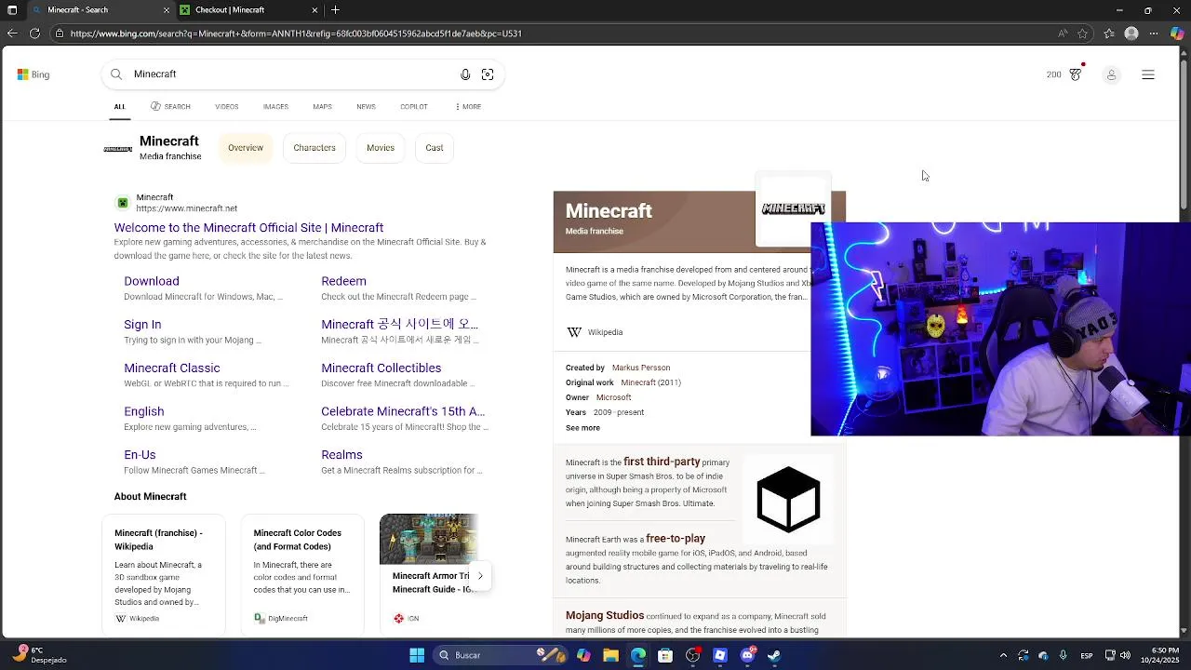Open the Minecraft Collectibles sitelink

coord(381,368)
